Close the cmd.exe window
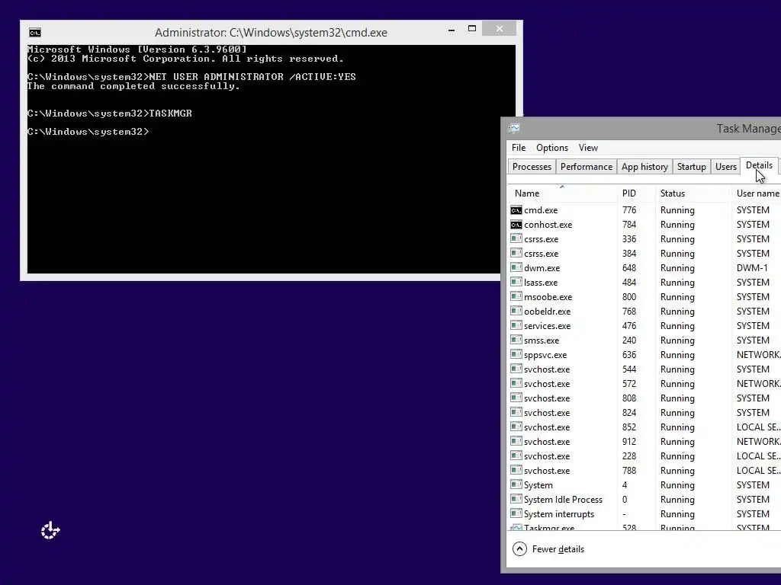The image size is (781, 585). click(x=499, y=29)
